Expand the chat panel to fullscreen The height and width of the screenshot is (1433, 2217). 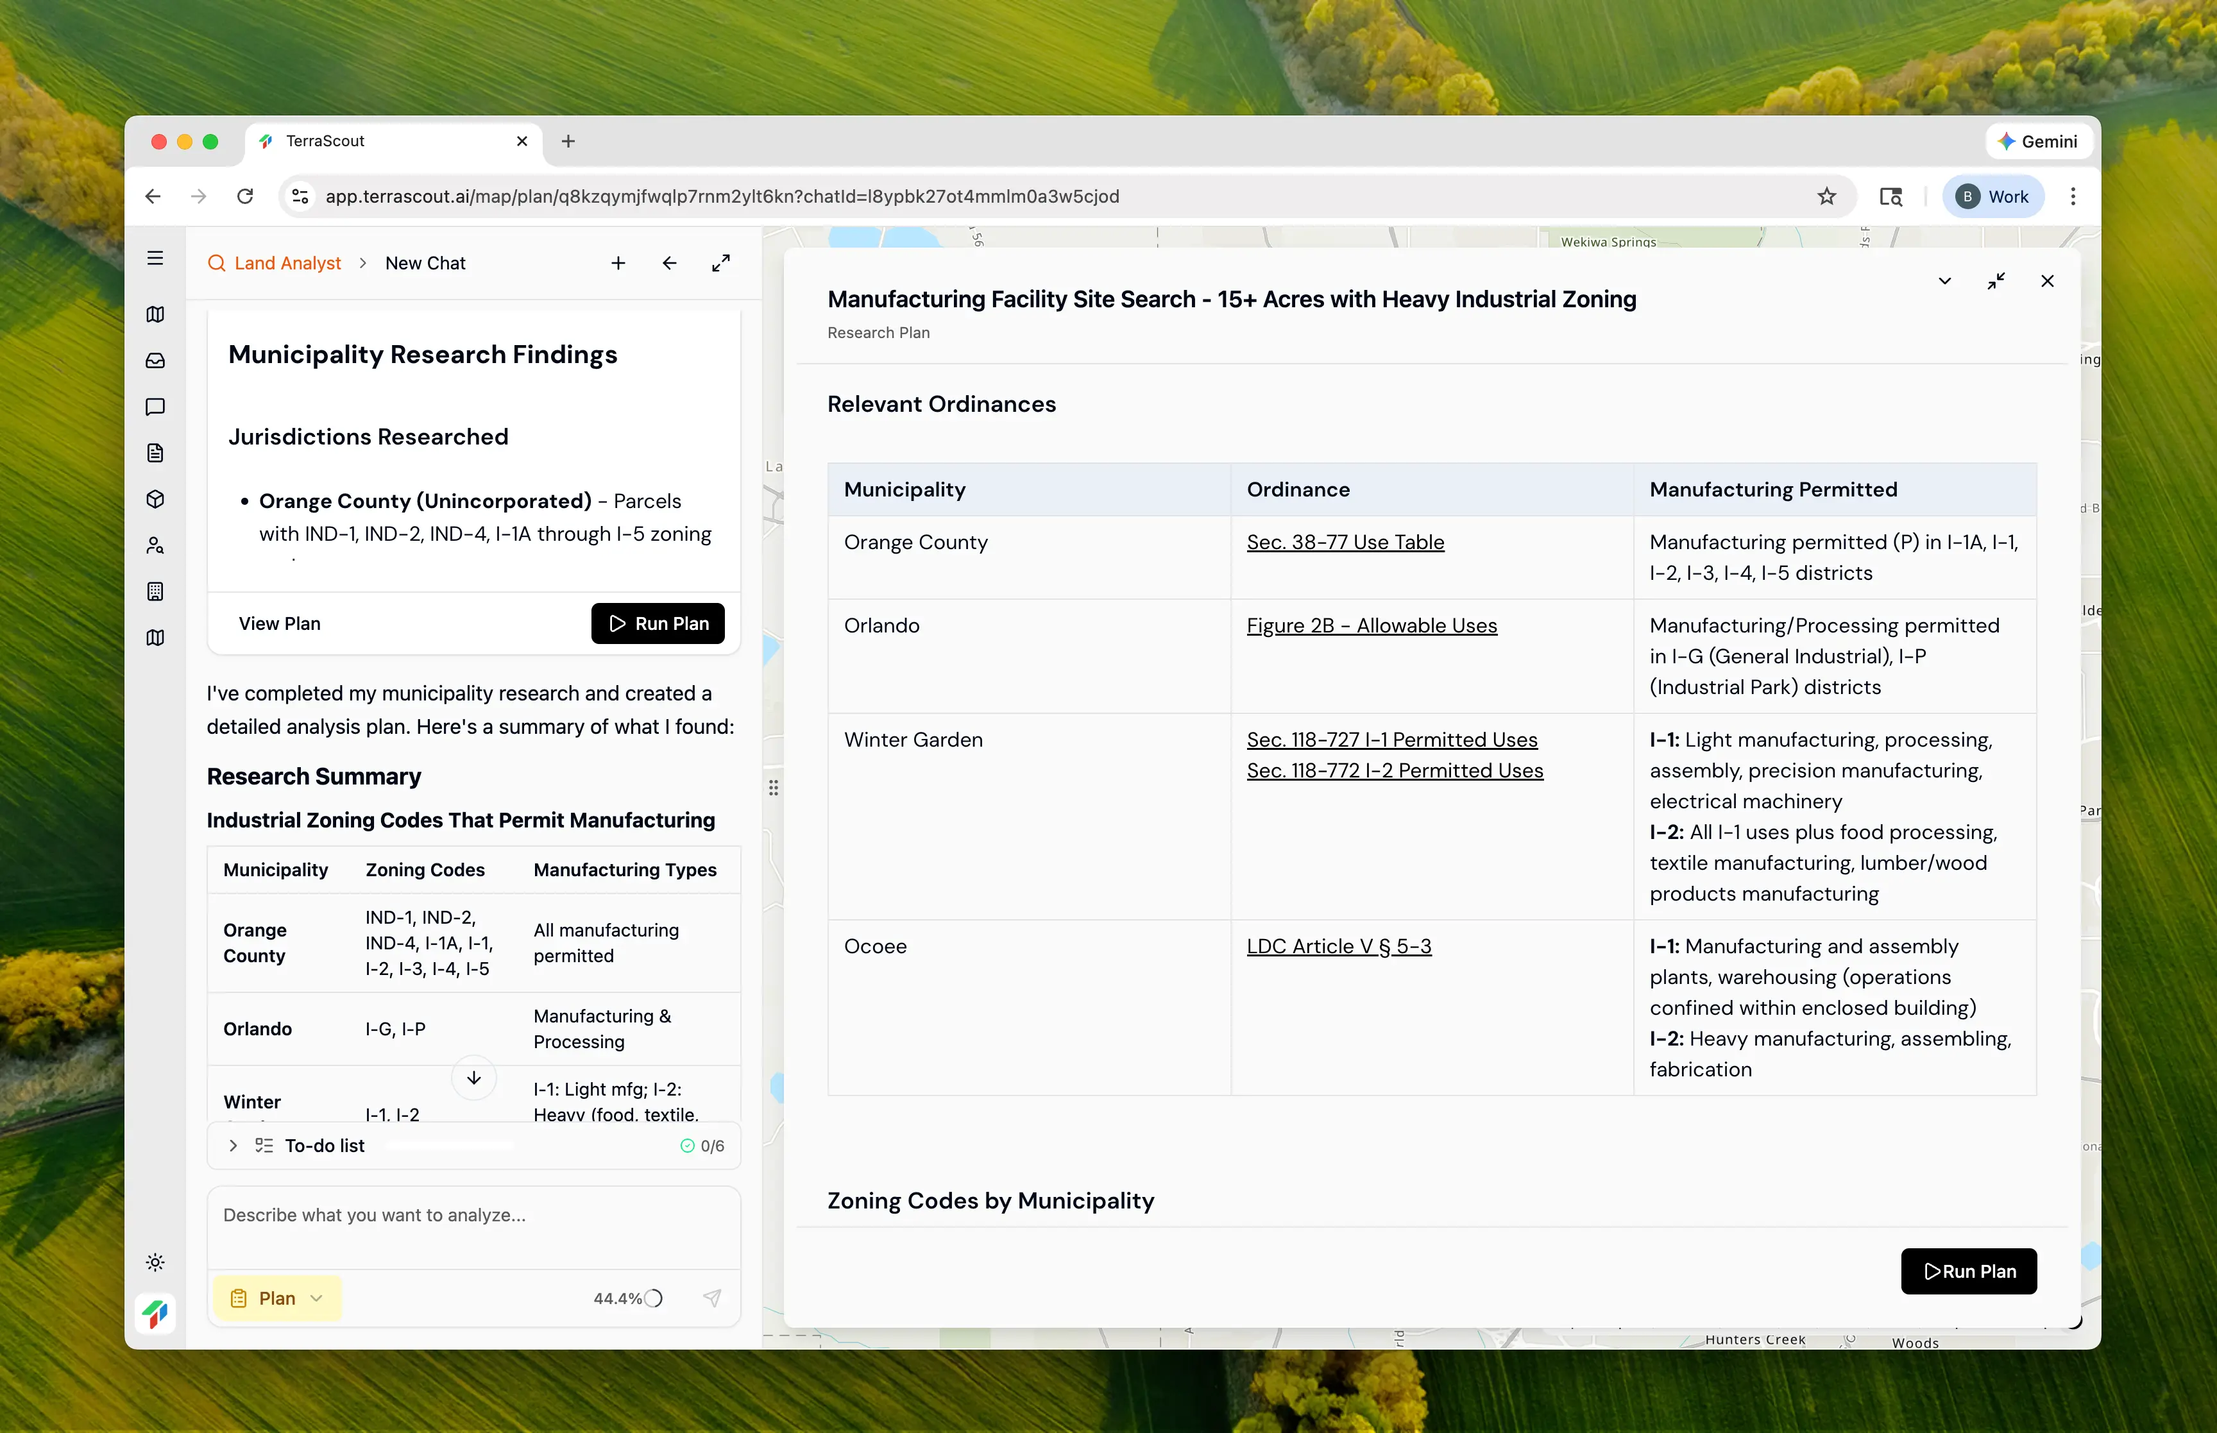721,264
